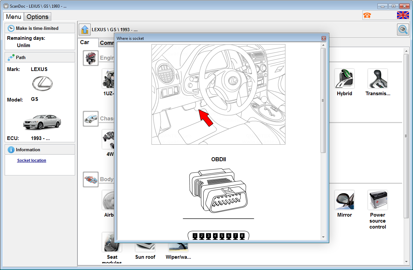Open the Transmission module icon
Image resolution: width=413 pixels, height=270 pixels.
coord(377,79)
